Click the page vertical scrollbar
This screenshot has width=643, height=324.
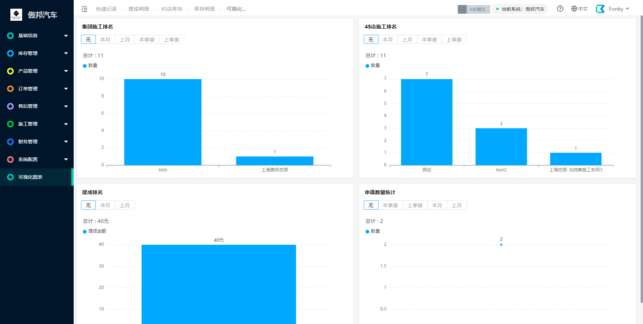point(641,159)
